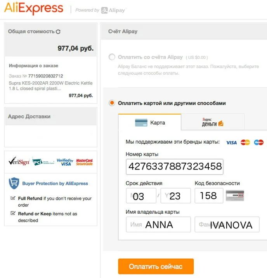Click the Alipay logo in header

click(113, 10)
